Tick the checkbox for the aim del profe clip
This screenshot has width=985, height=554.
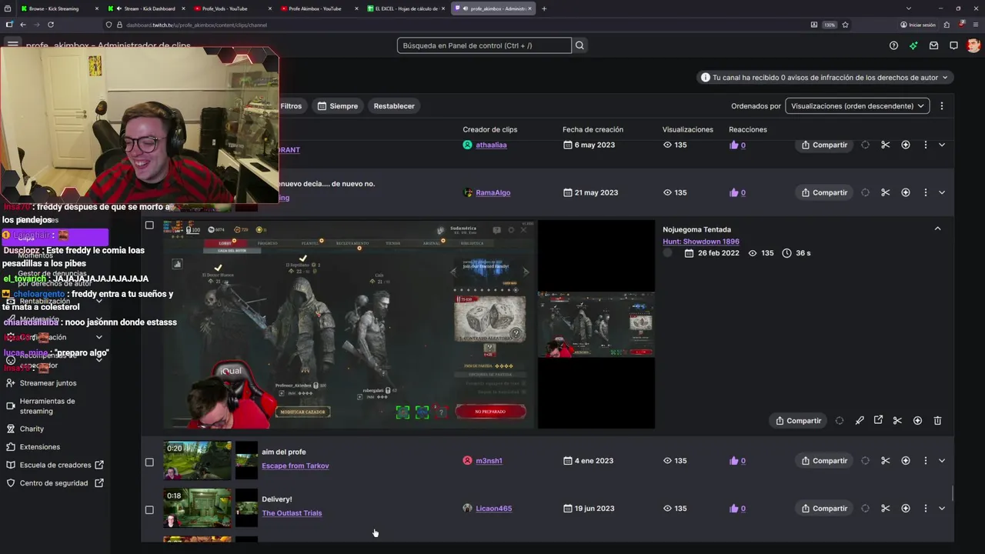149,462
